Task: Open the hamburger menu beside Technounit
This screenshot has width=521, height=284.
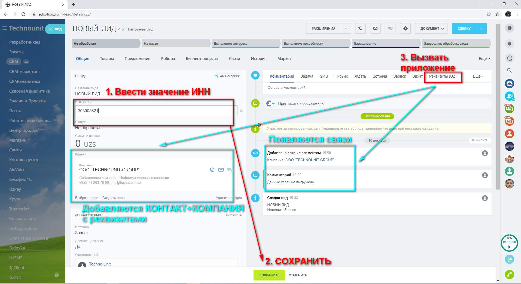Action: tap(4, 28)
